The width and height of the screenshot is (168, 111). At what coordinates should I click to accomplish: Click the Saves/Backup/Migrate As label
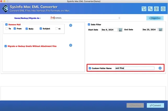click(x=27, y=18)
